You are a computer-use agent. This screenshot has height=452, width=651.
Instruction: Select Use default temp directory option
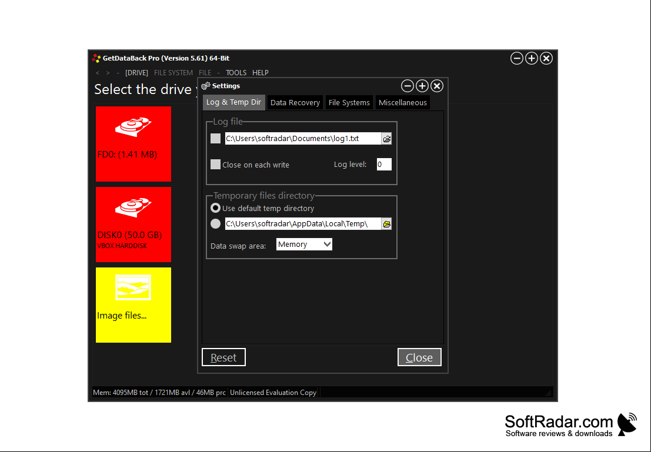[x=215, y=208]
